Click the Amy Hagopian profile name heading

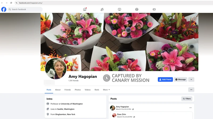83,76
